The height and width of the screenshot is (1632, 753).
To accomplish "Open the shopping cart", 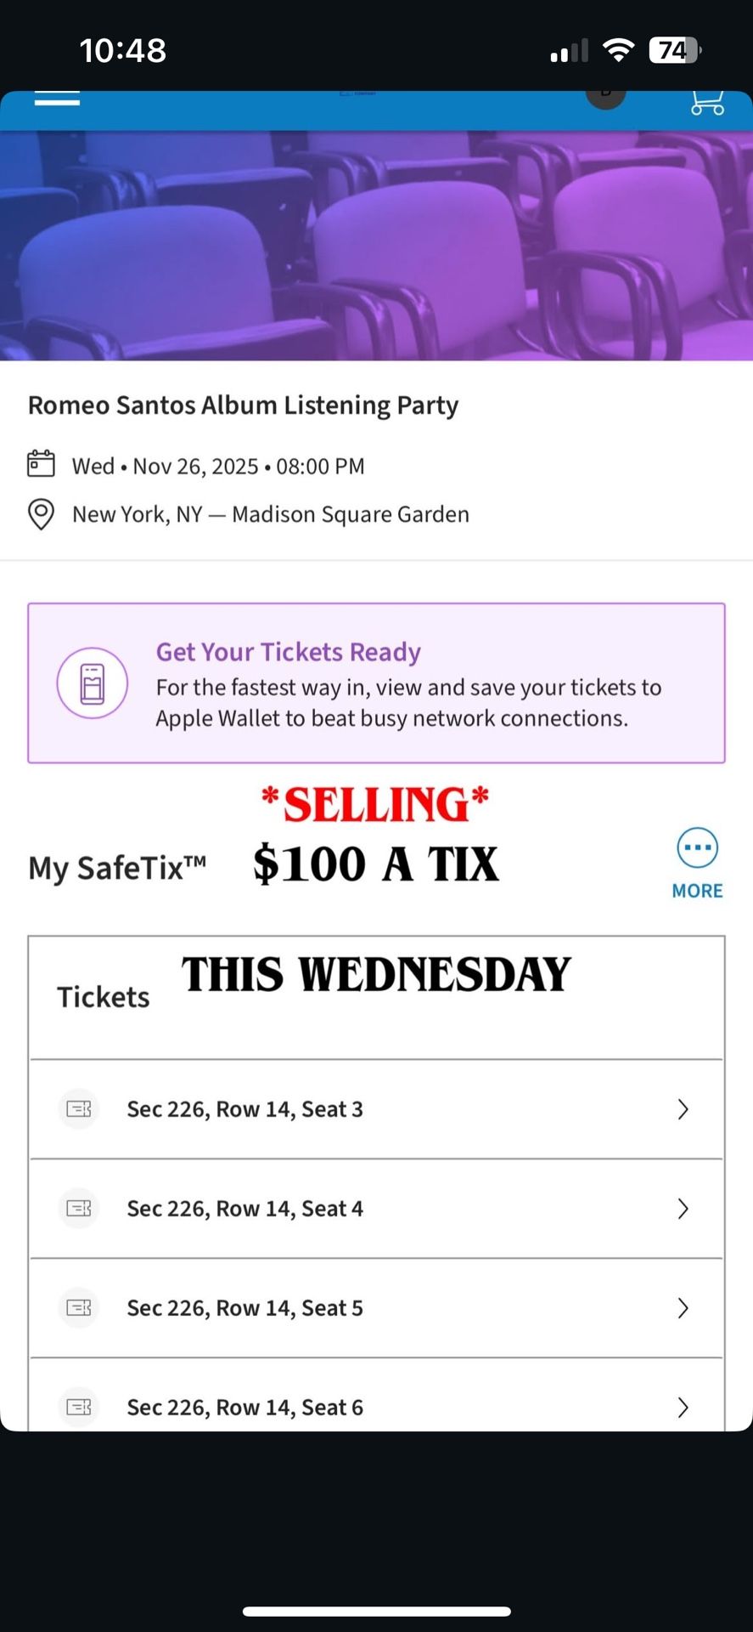I will pos(706,102).
